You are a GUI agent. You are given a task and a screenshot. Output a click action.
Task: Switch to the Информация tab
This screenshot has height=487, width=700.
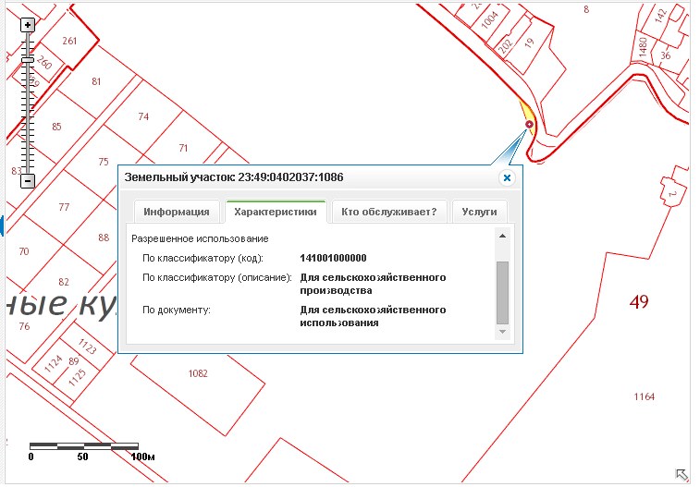[176, 212]
